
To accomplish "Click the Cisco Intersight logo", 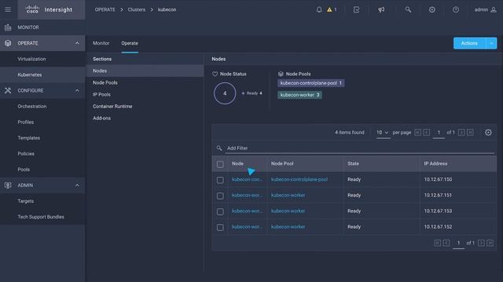I will coord(49,9).
